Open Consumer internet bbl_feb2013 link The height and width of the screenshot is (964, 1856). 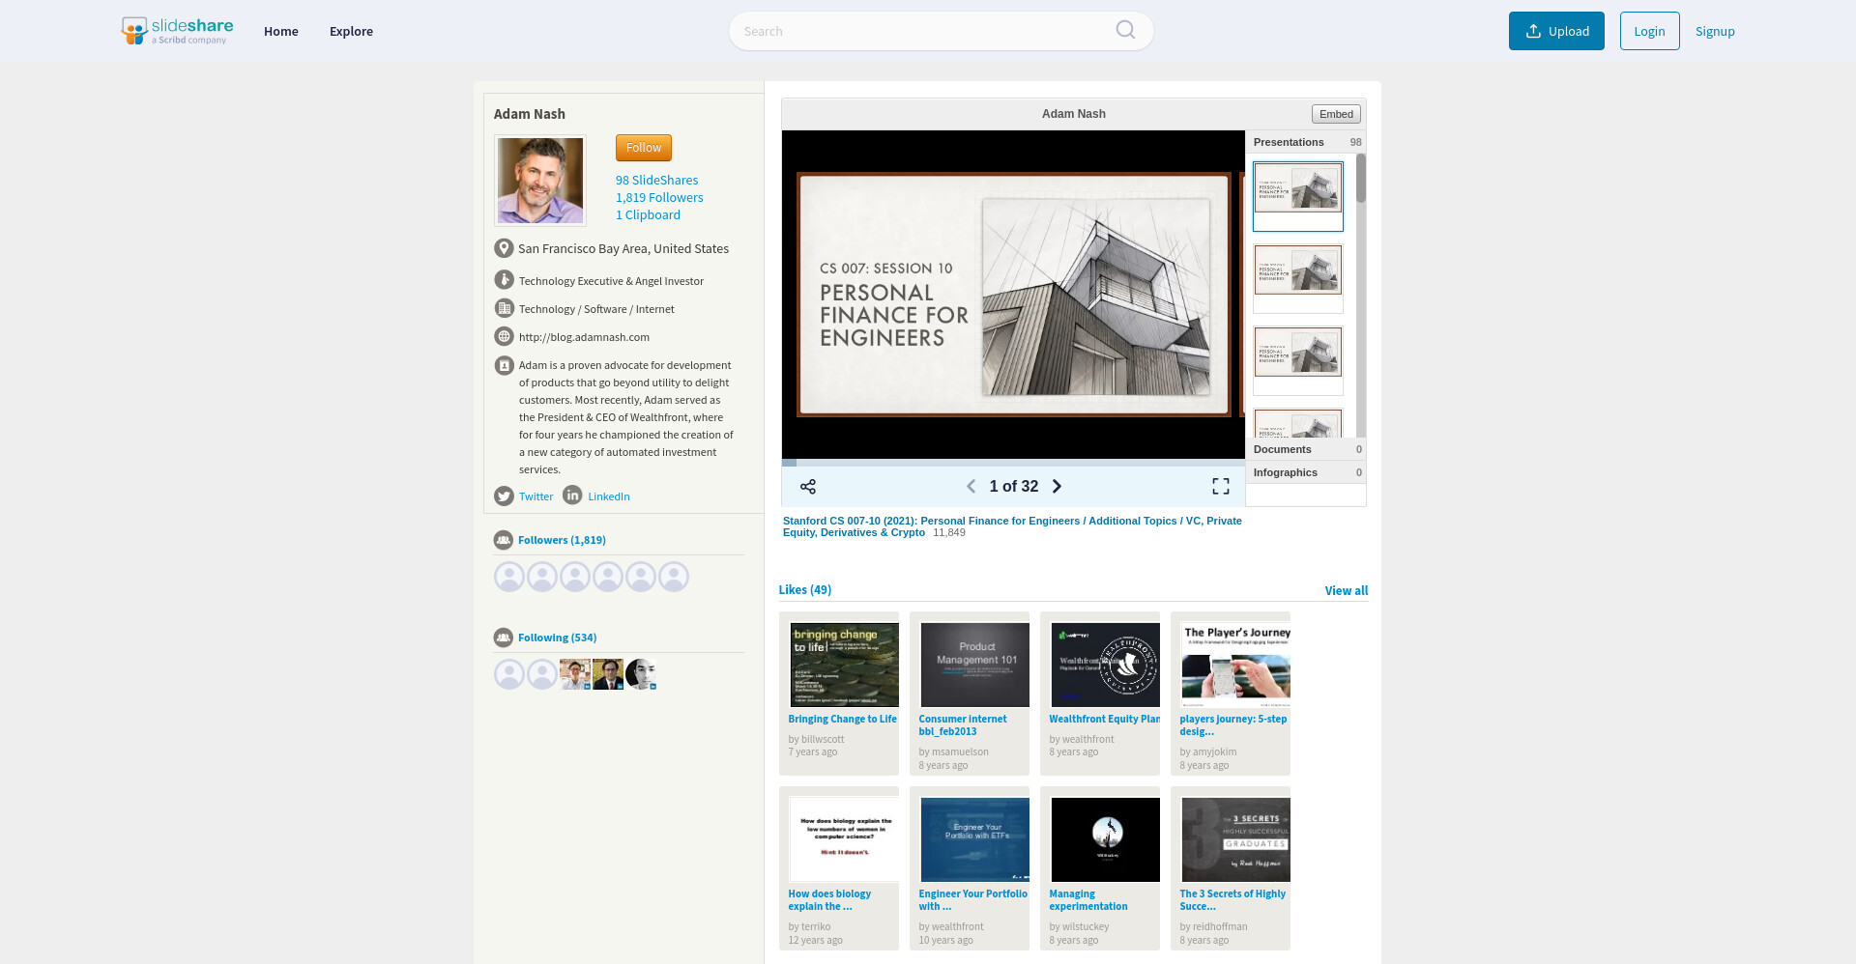(x=963, y=725)
